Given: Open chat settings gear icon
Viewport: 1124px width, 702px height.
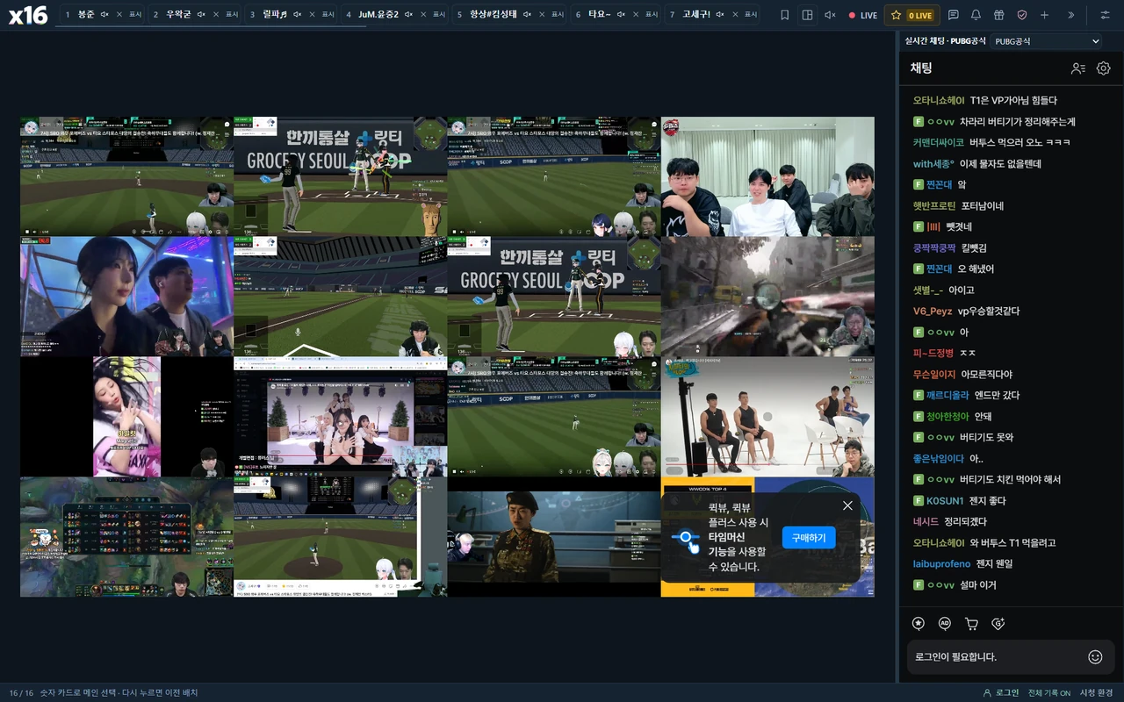Looking at the screenshot, I should click(x=1104, y=68).
